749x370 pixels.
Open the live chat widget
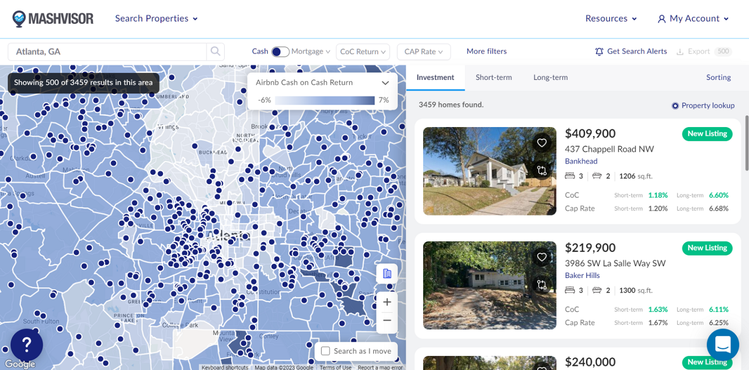(x=723, y=345)
